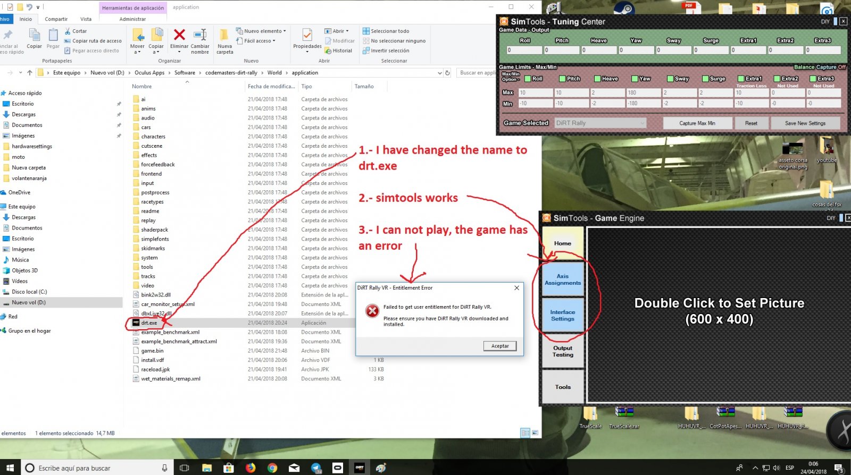Click Reset button in Tuning Center

pos(751,123)
